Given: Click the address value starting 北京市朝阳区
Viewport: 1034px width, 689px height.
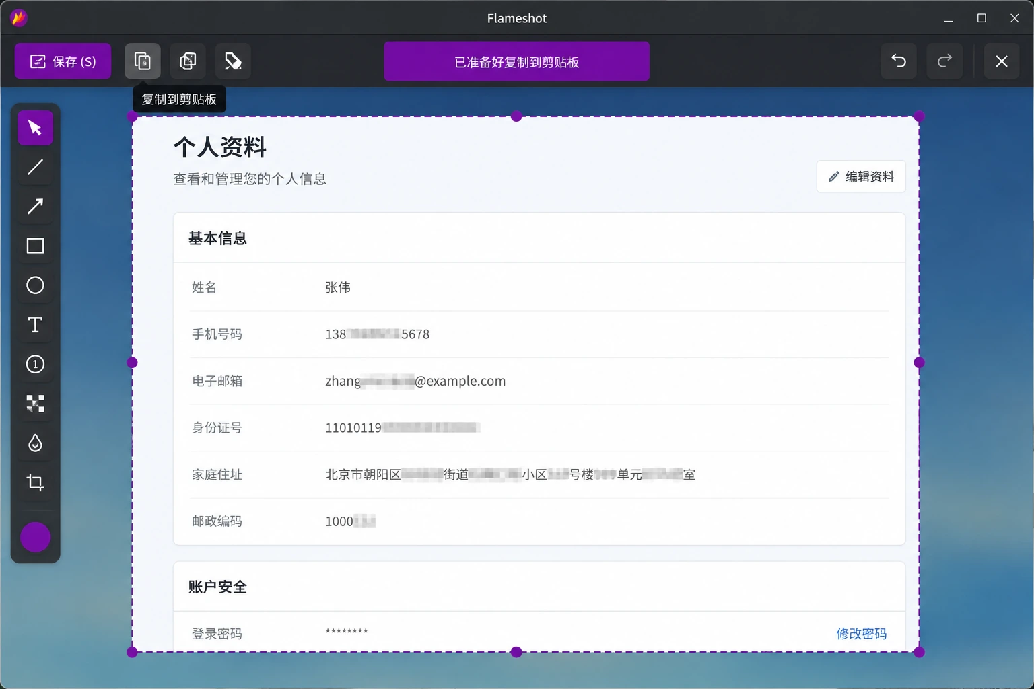Looking at the screenshot, I should click(x=510, y=474).
